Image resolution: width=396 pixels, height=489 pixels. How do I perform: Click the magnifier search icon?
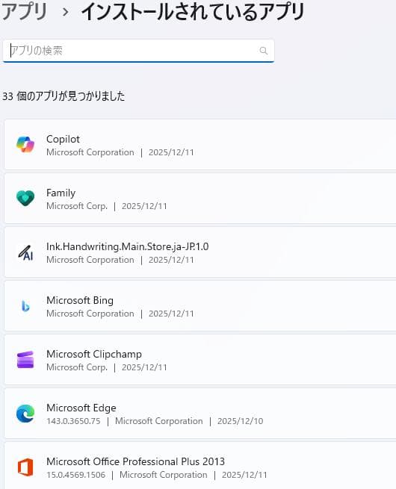(x=263, y=51)
